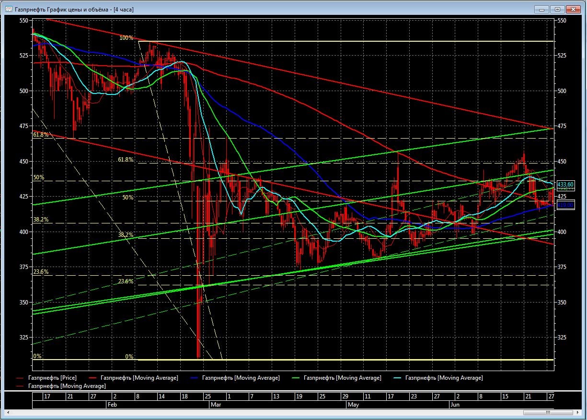Image resolution: width=587 pixels, height=420 pixels.
Task: Click 550 on the right price axis
Action: pyautogui.click(x=562, y=21)
